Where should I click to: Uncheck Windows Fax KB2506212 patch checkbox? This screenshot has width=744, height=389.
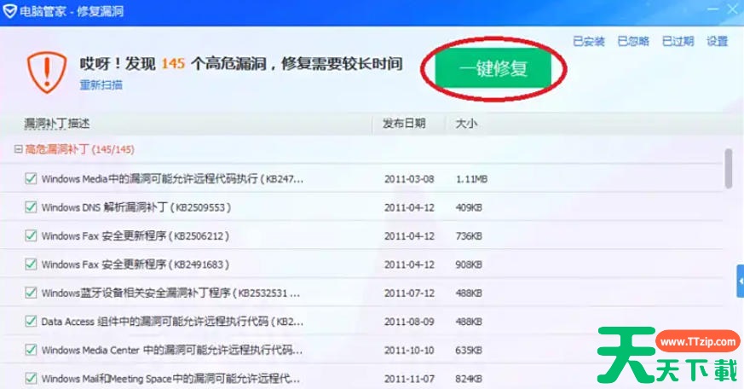click(31, 235)
